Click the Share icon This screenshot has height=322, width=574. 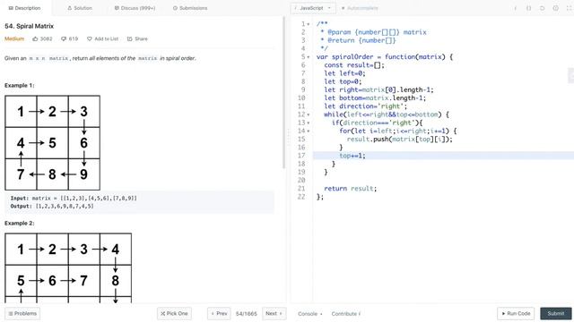129,38
